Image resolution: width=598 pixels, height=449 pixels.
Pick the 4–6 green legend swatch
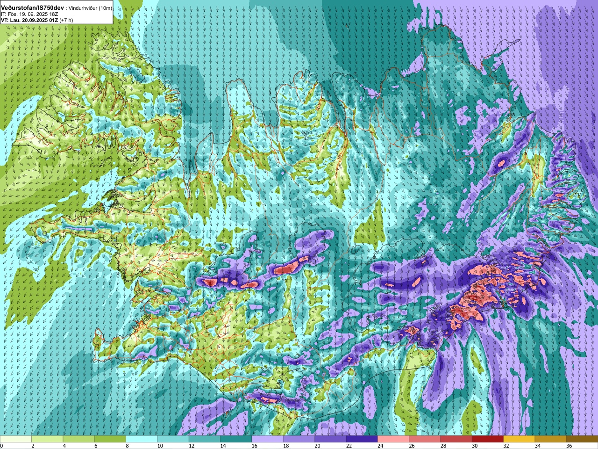point(78,439)
